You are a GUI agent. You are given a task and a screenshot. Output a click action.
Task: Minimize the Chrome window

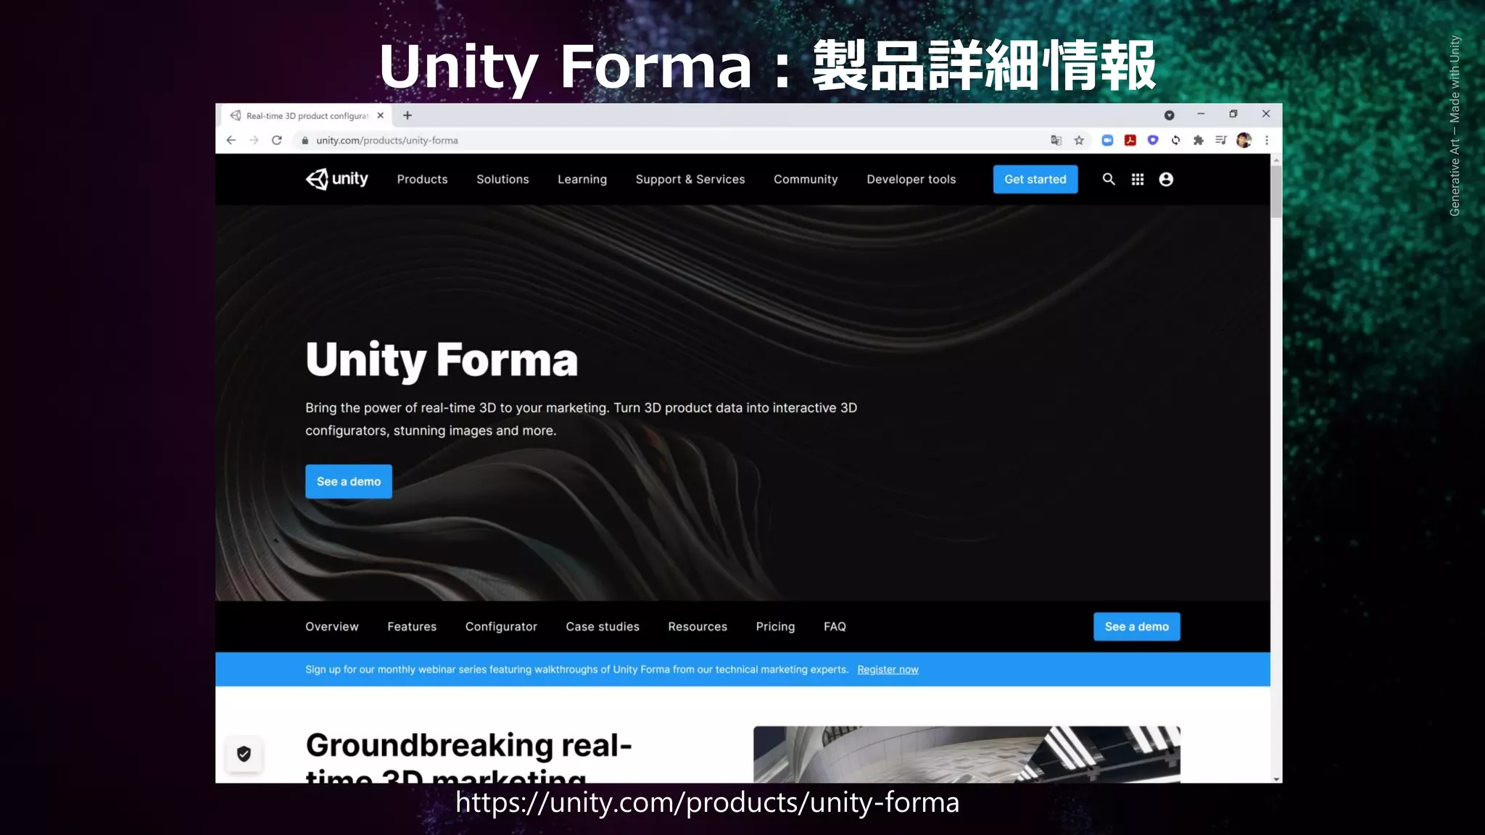(1201, 115)
